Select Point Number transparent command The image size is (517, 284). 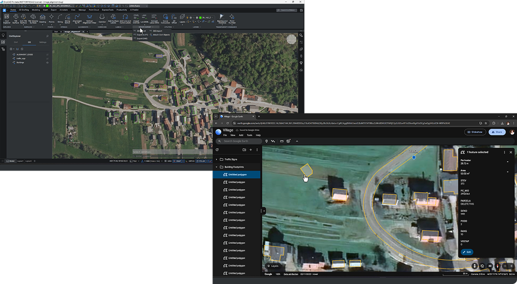pyautogui.click(x=232, y=19)
